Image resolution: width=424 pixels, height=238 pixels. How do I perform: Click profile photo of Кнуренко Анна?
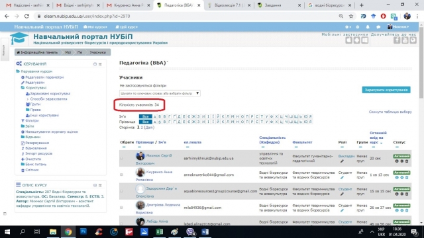coord(140,172)
